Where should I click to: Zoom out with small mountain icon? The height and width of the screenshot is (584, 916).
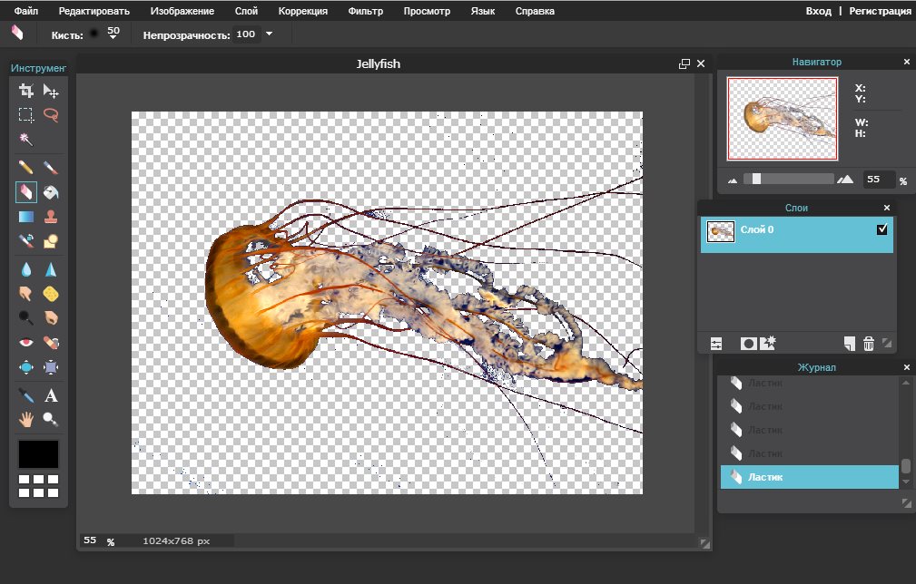pyautogui.click(x=733, y=180)
